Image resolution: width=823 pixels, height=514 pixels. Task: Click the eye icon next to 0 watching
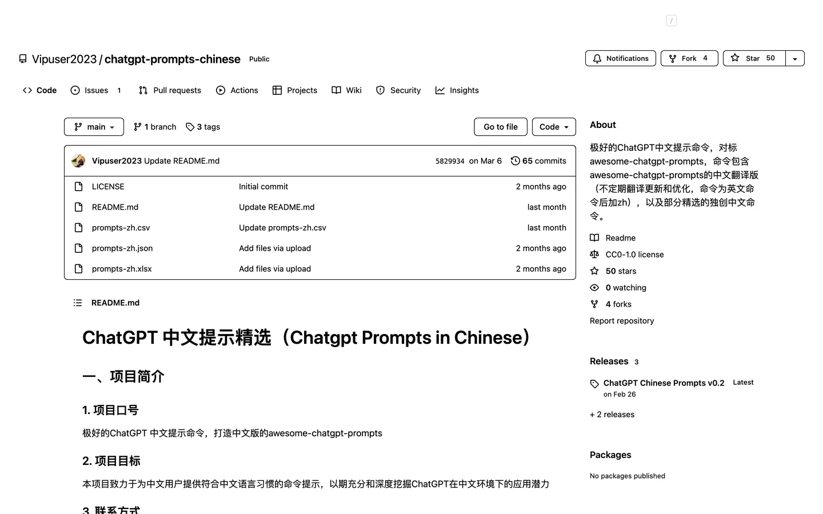[x=594, y=287]
